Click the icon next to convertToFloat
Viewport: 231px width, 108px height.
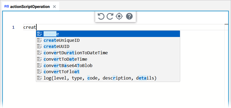[x=40, y=72]
